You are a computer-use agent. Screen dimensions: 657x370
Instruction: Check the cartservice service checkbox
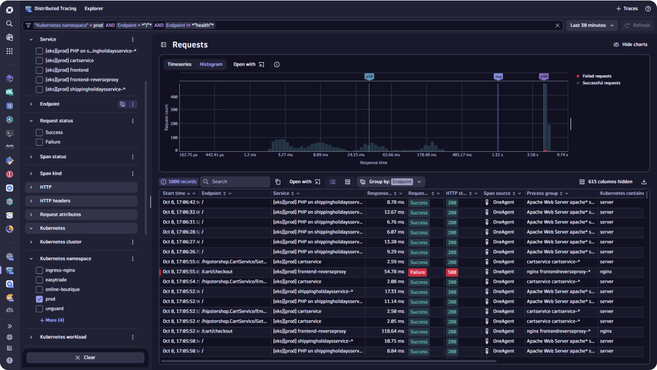click(x=40, y=61)
